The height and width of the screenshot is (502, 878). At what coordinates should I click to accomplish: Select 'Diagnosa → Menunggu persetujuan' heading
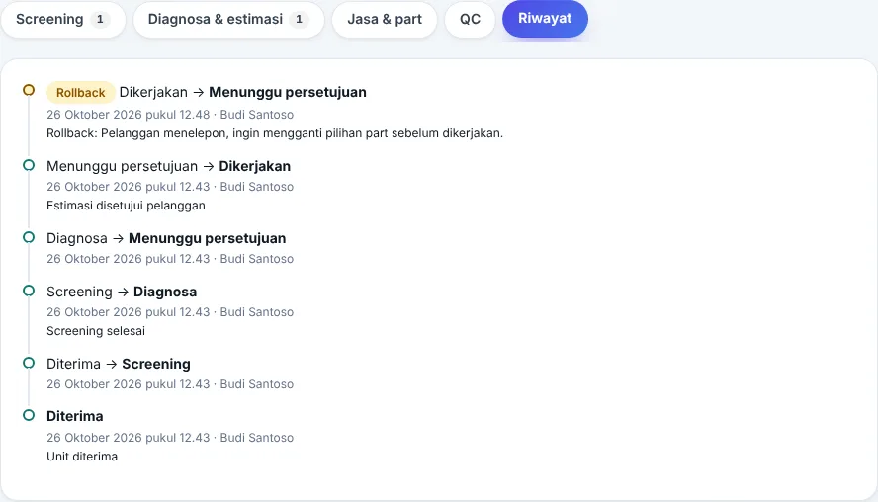166,238
